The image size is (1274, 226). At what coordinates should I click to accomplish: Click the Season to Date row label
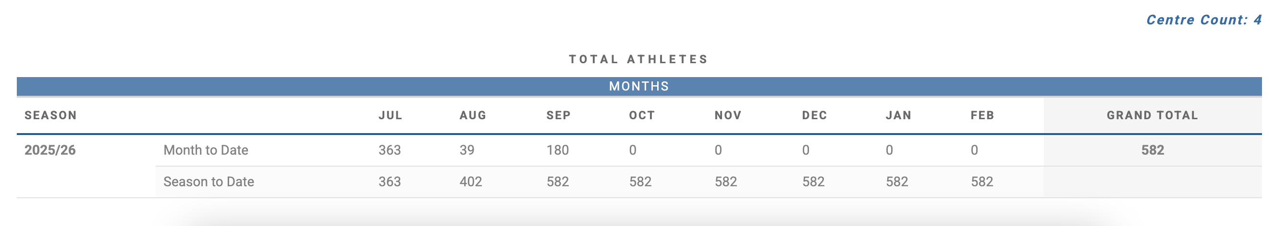tap(208, 181)
